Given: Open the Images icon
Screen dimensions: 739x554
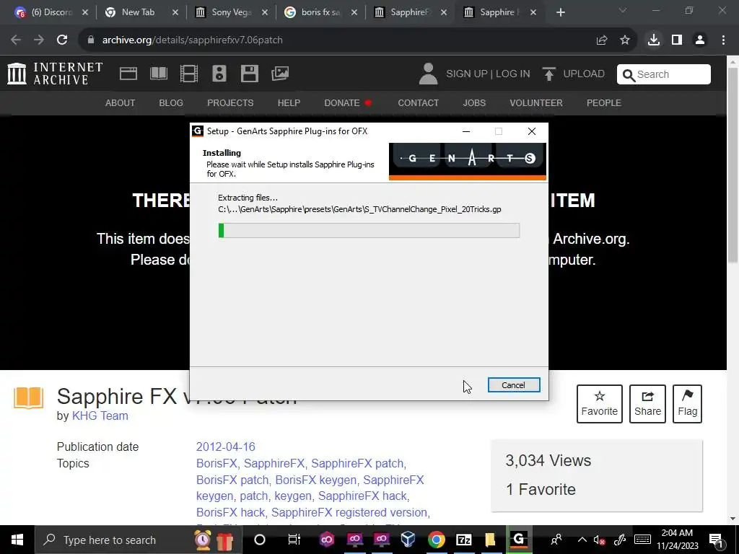Looking at the screenshot, I should coord(280,74).
